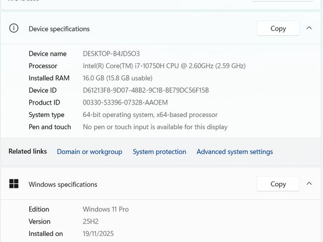Click the 64-bit operating system value
323x242 pixels.
click(150, 115)
